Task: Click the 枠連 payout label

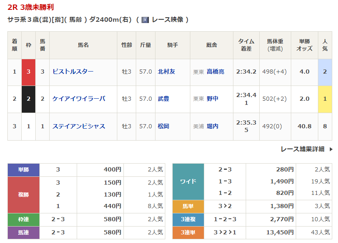Action: point(23,220)
